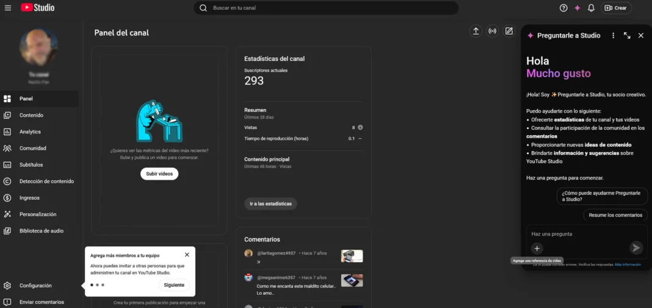This screenshot has width=652, height=308.
Task: Click the go live broadcast icon
Action: (x=492, y=31)
